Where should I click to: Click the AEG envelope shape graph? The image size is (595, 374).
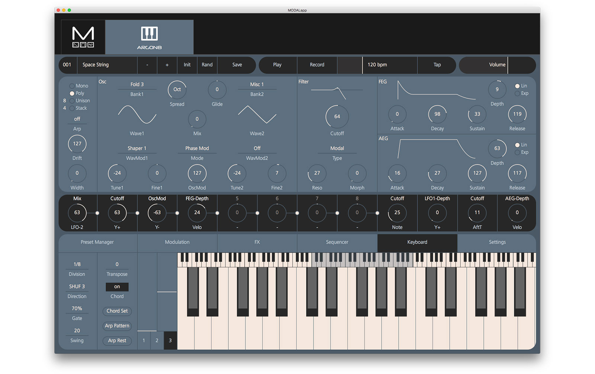437,149
